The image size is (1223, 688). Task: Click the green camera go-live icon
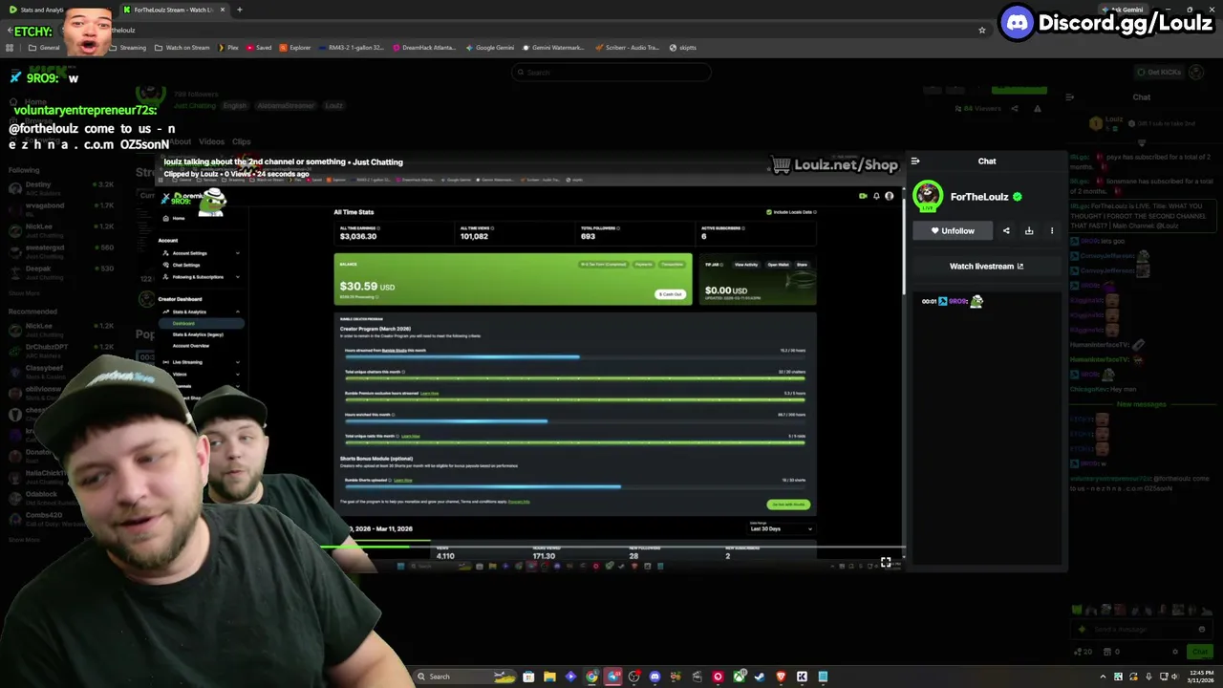[863, 197]
